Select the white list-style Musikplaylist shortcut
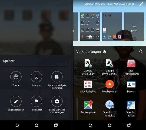Screen dimensions: 146x130 (88, 86)
